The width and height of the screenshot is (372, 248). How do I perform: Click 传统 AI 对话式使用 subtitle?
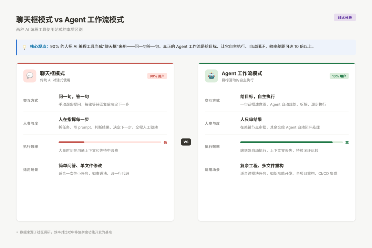(x=55, y=80)
